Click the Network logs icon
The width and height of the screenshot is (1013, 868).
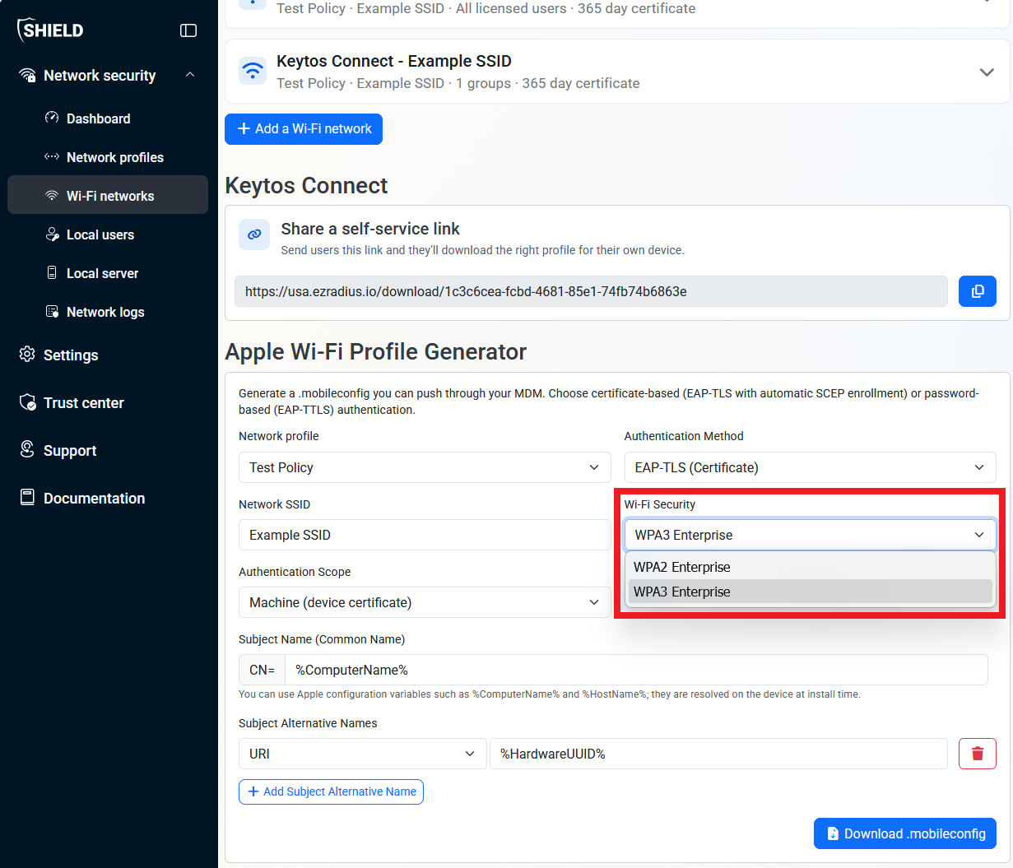(52, 311)
